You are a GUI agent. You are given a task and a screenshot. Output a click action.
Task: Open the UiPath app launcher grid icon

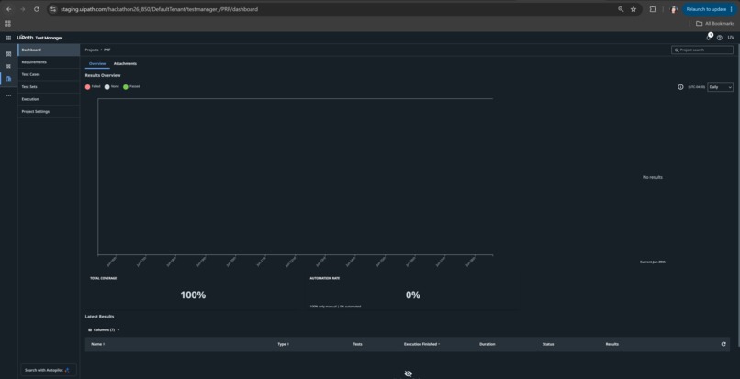8,38
